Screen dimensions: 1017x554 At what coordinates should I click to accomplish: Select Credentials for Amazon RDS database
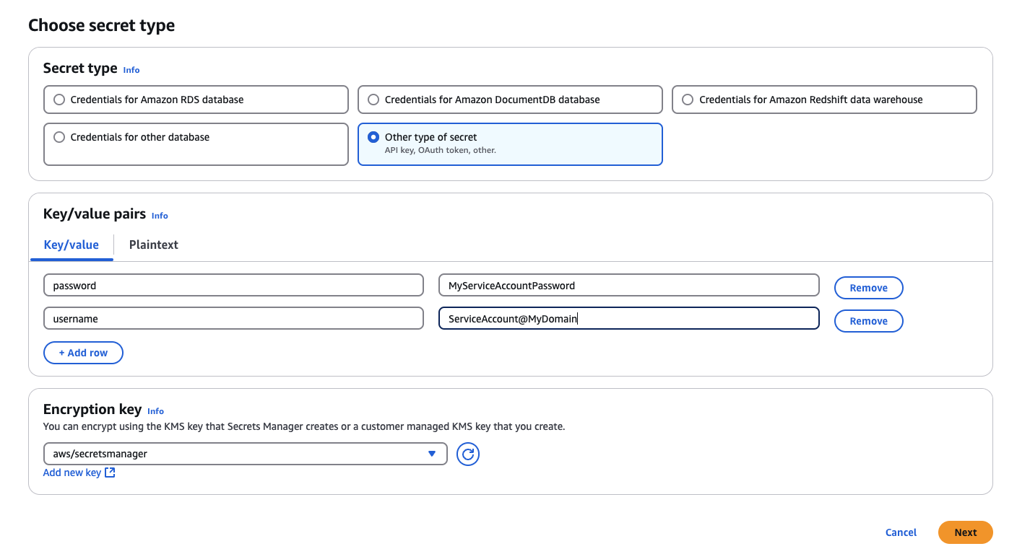(x=59, y=100)
